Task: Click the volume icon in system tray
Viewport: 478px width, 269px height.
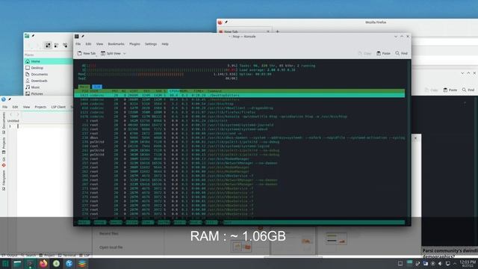Action: (440, 264)
